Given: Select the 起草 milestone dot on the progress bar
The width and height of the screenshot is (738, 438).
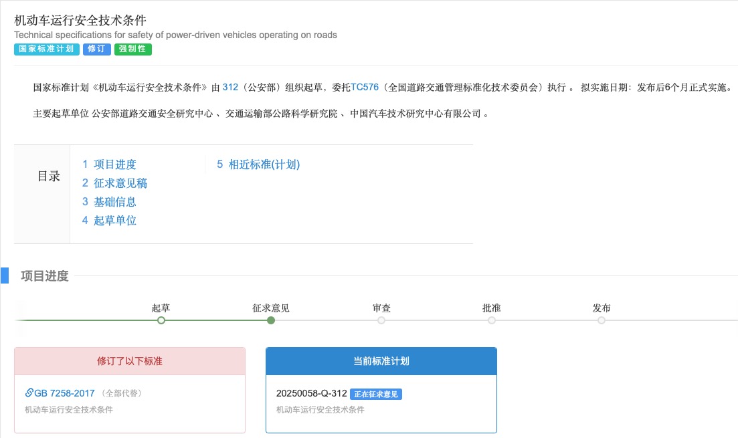Looking at the screenshot, I should [x=161, y=320].
